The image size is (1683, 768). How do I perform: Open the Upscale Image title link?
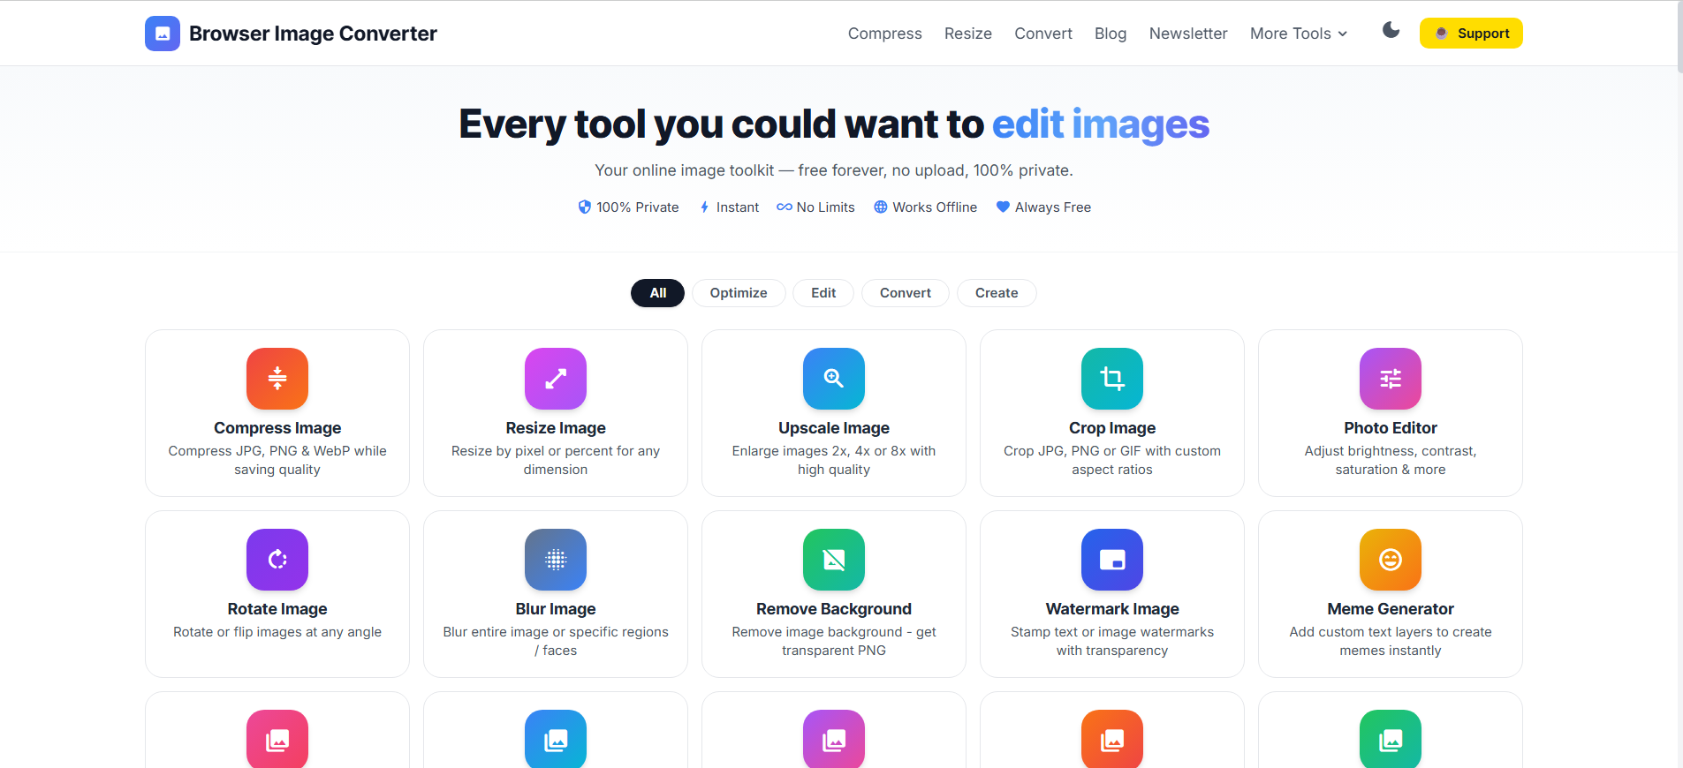[834, 428]
